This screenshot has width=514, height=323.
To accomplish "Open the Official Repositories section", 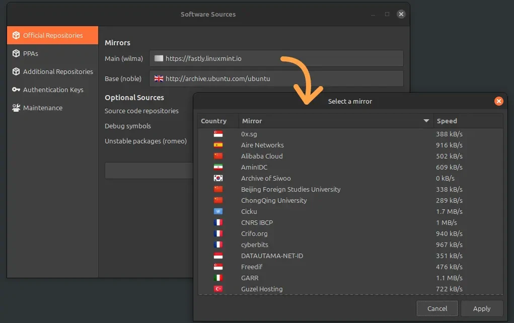I will tap(52, 35).
